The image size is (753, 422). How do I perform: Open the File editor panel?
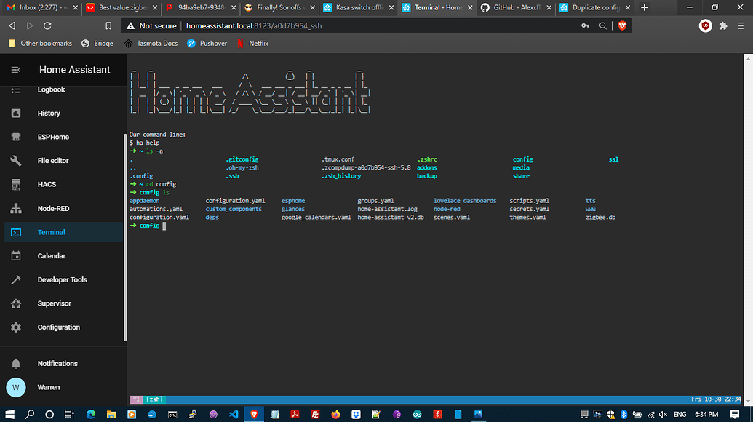[x=63, y=160]
